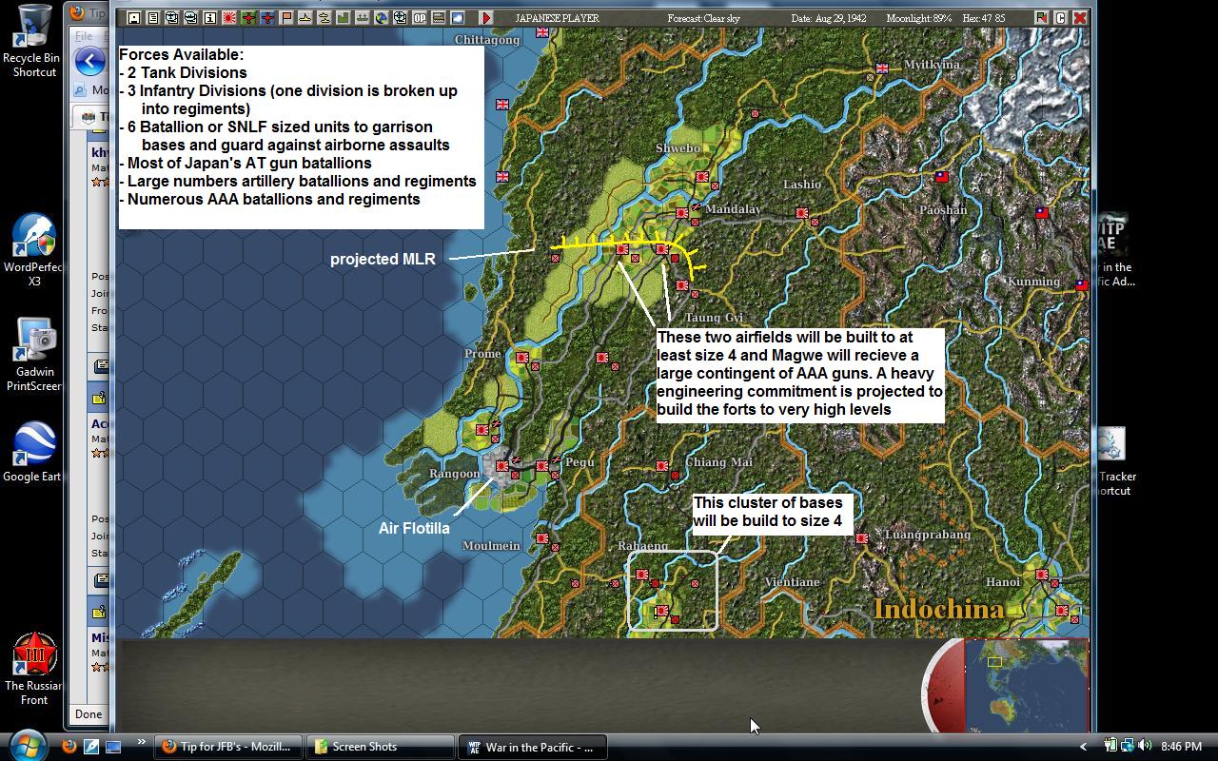Open The Russian Front desktop icon
This screenshot has height=761, width=1218.
coord(34,669)
